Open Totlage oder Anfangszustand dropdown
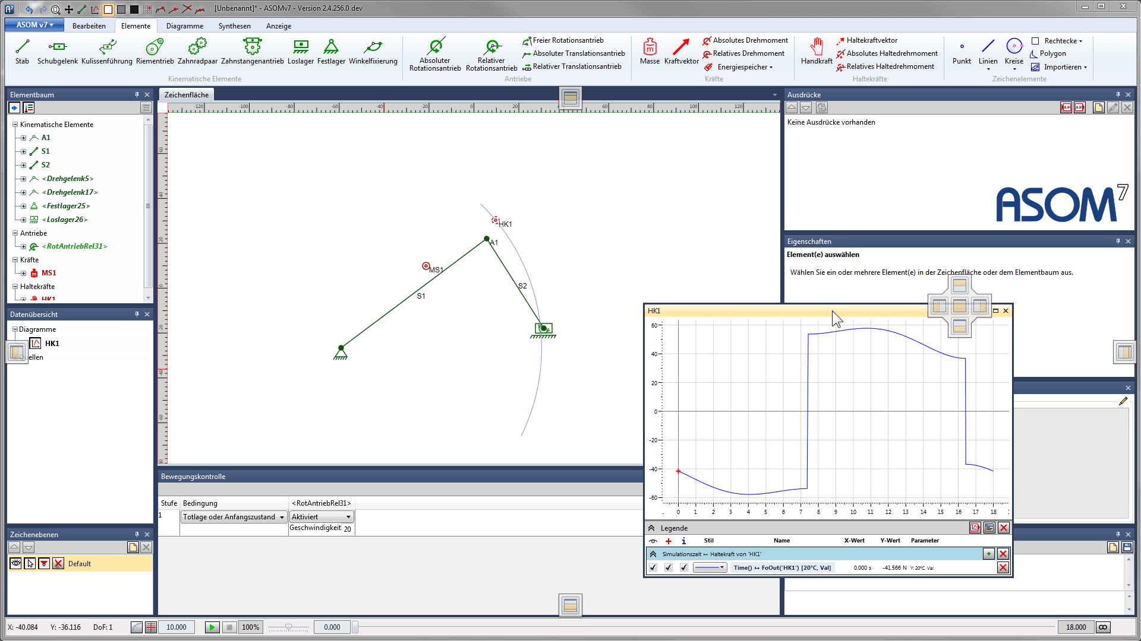1141x641 pixels. pos(234,517)
